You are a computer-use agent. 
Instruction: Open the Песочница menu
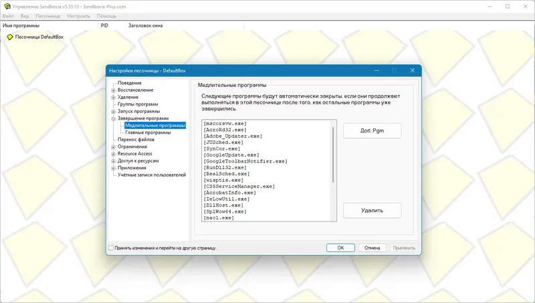pyautogui.click(x=47, y=16)
